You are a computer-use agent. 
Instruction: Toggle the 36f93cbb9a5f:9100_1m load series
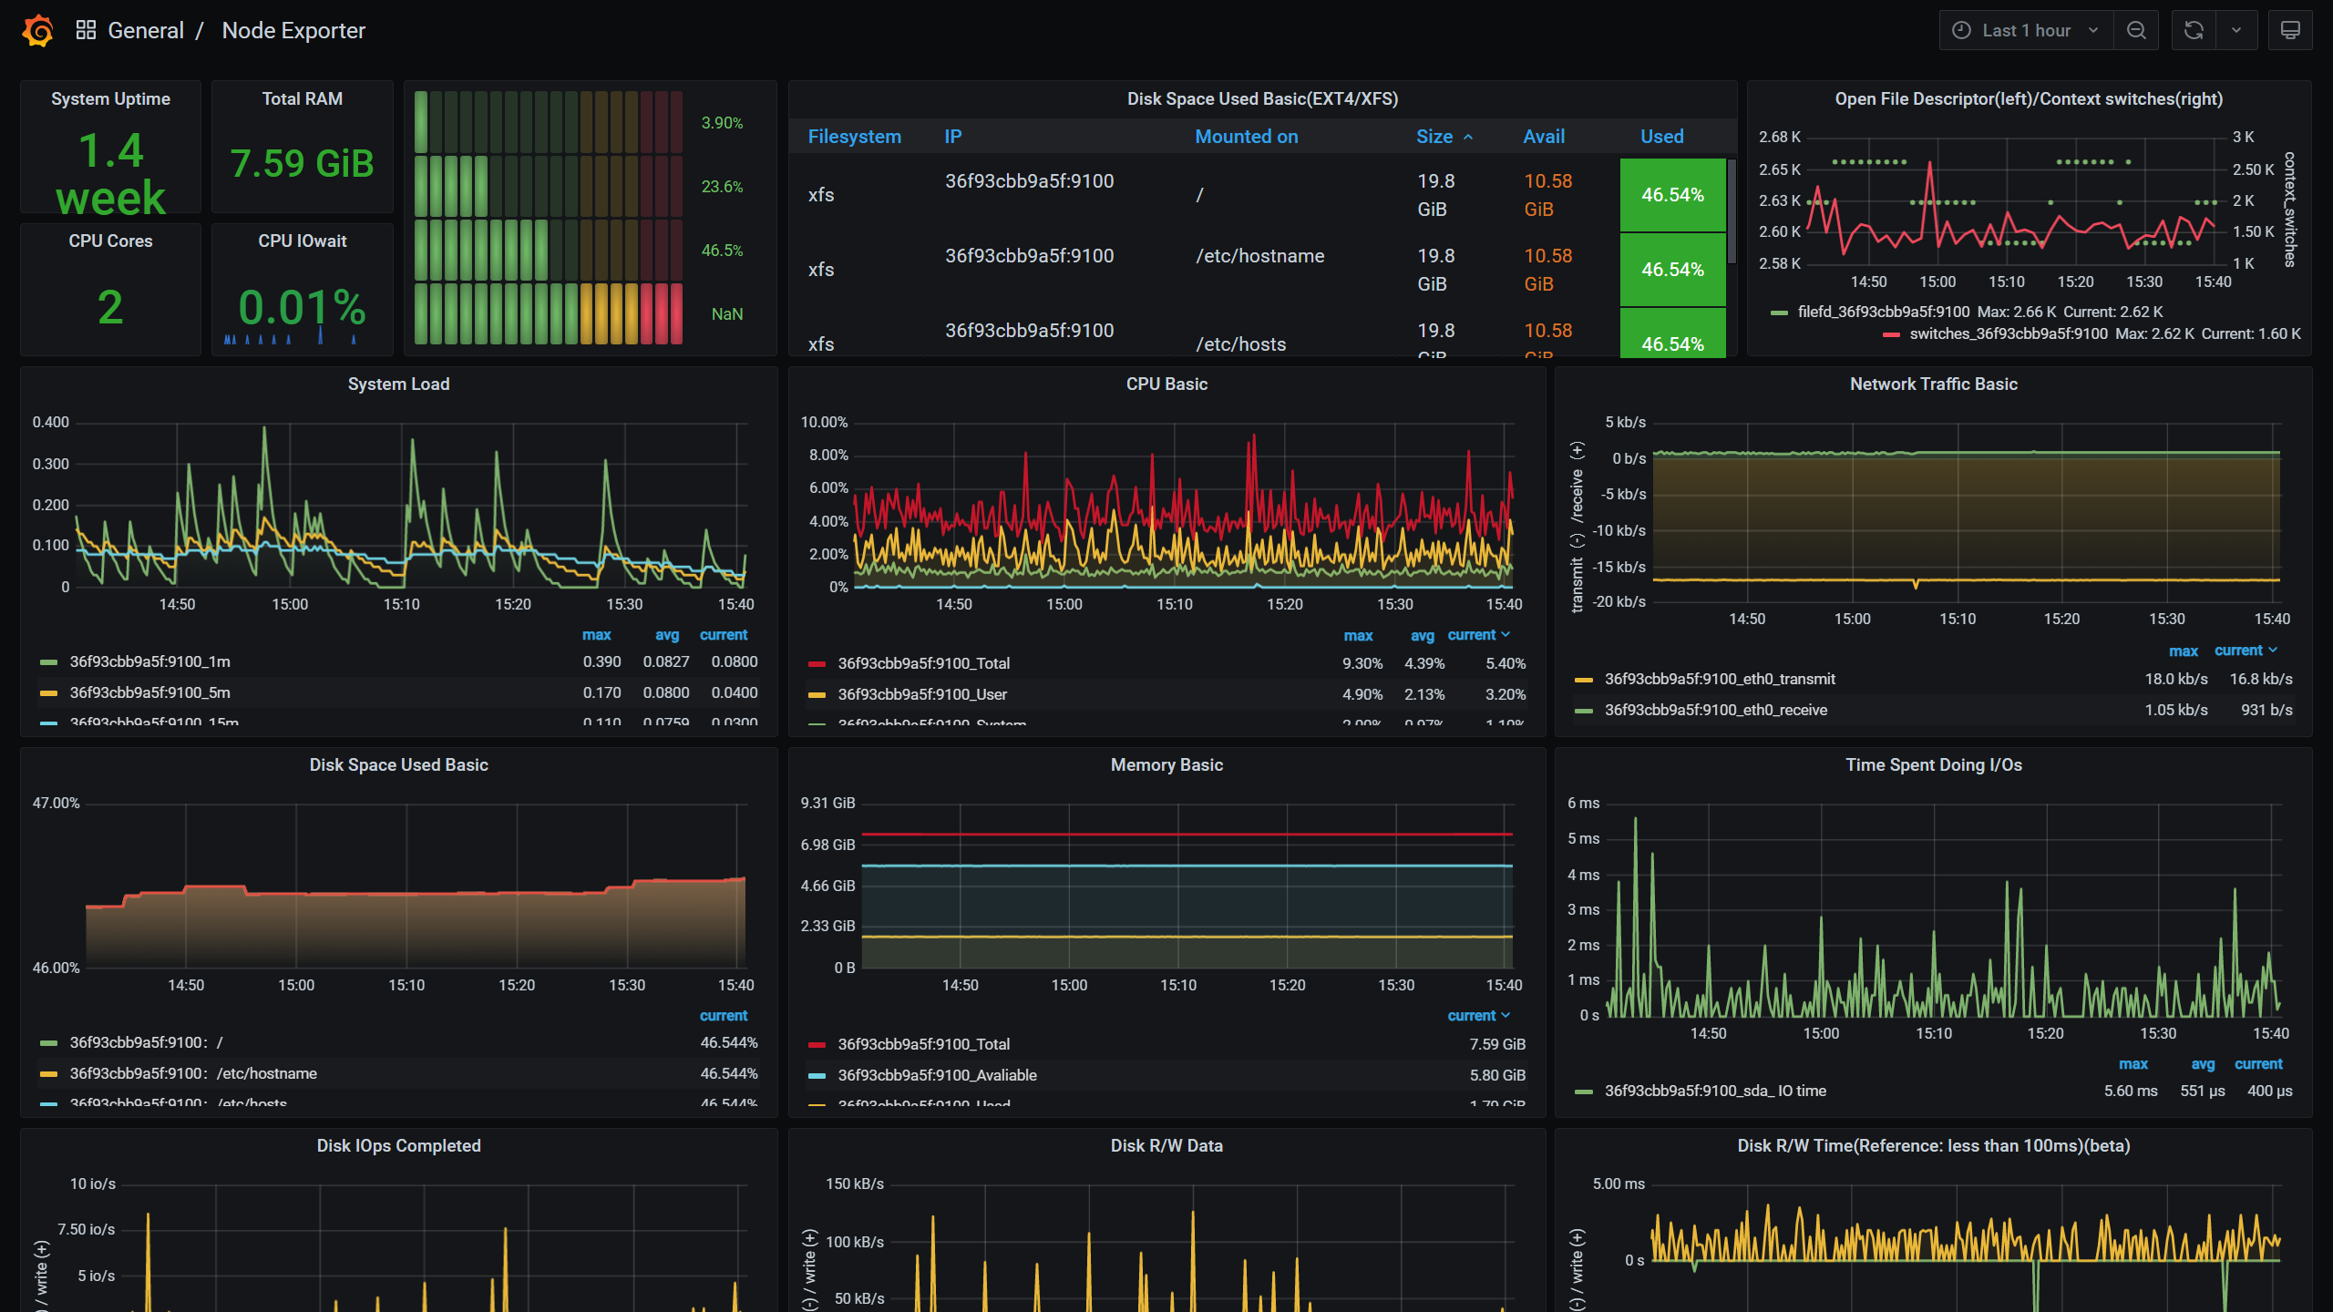coord(154,661)
